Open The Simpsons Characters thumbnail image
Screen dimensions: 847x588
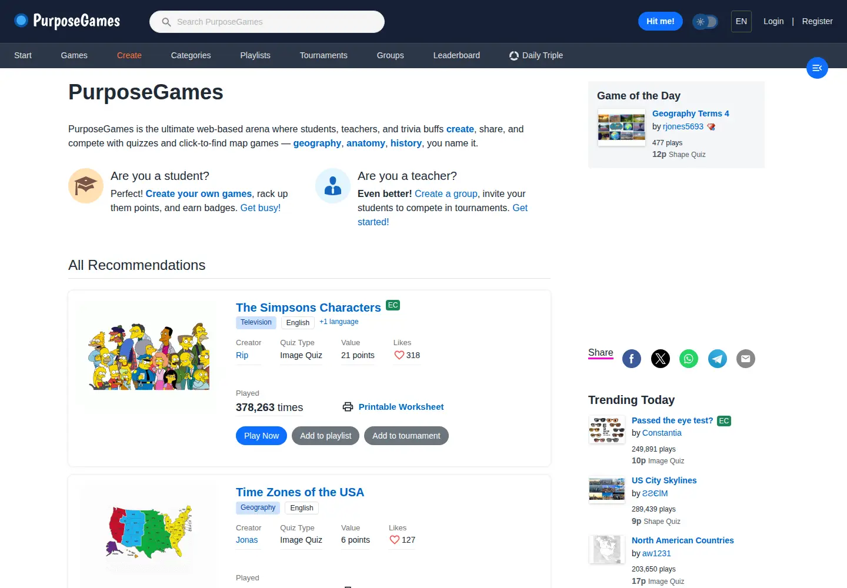coord(149,356)
